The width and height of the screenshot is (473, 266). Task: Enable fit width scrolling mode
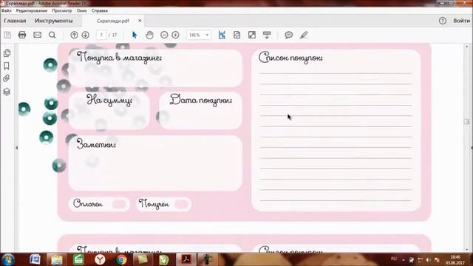(222, 35)
